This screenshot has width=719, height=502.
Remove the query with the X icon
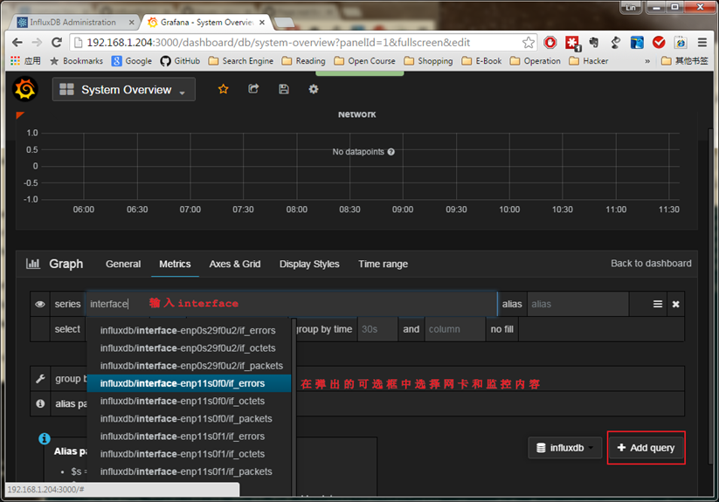[676, 304]
